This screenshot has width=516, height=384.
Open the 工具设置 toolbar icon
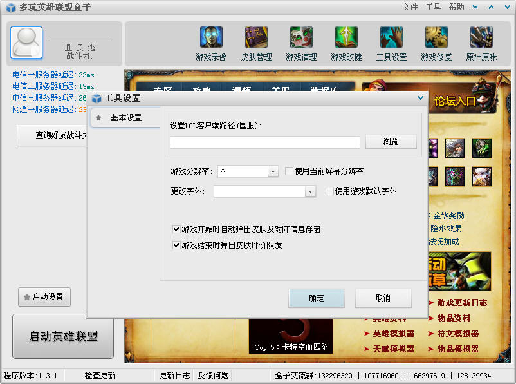click(391, 37)
